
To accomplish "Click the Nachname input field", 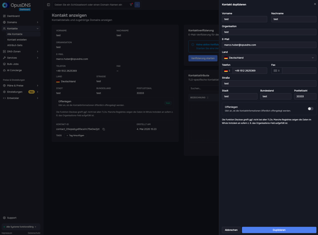I will (294, 19).
